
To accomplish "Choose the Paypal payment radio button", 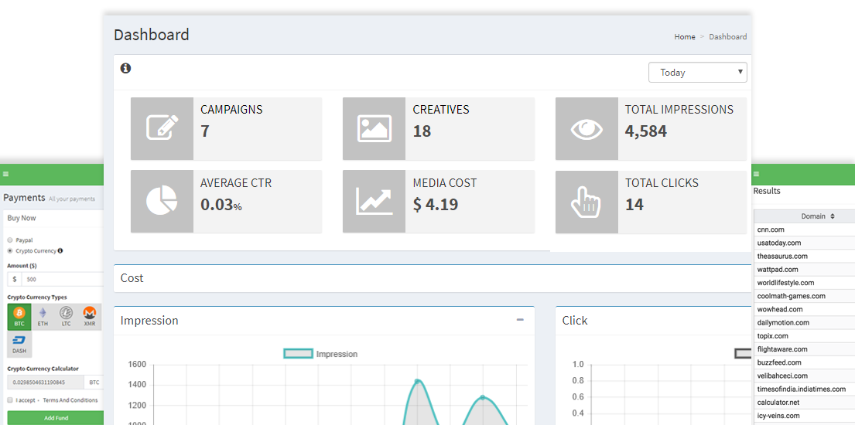I will pos(10,240).
